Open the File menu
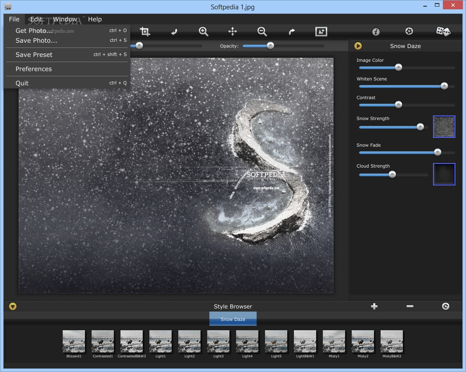This screenshot has width=466, height=372. [14, 19]
